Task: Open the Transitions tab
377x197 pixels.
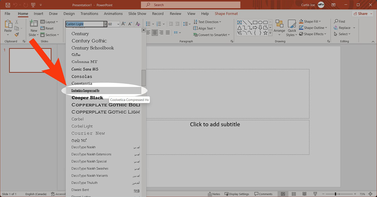Action: [89, 14]
